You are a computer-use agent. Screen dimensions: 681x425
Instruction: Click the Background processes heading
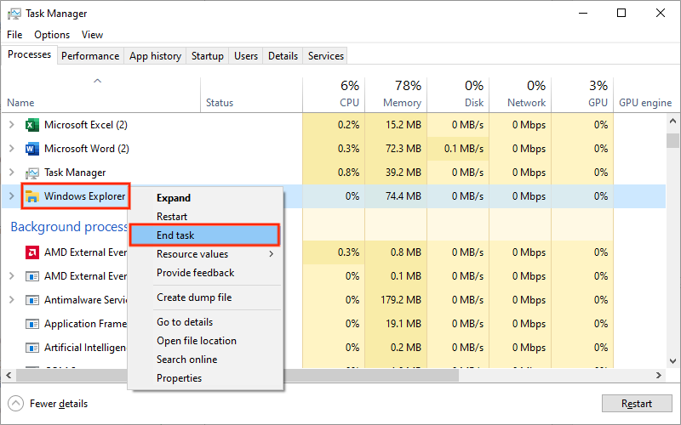[69, 227]
